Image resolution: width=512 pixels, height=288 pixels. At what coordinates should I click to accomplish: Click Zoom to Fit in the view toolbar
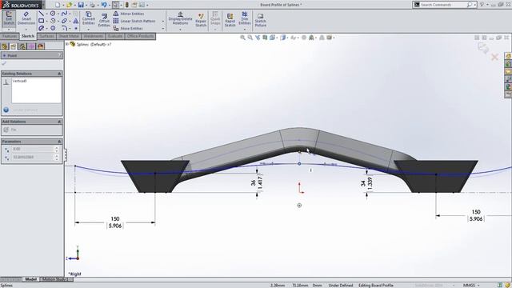242,38
